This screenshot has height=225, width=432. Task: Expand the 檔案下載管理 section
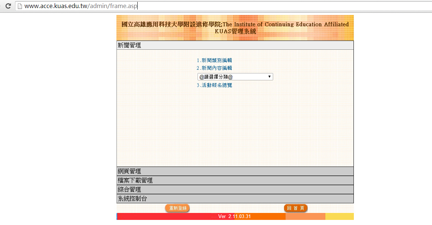[235, 180]
